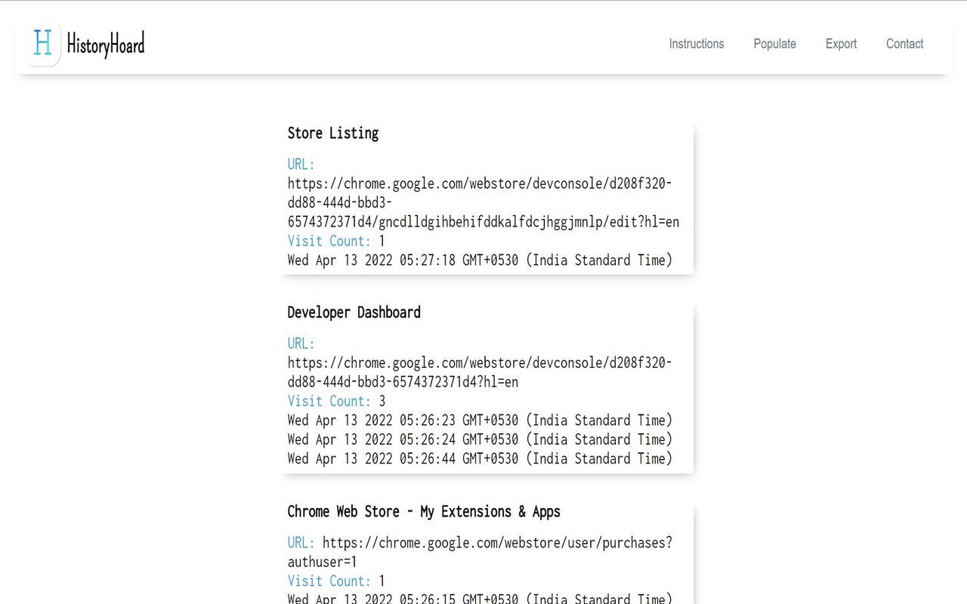Click the Store Listing card title

[333, 134]
